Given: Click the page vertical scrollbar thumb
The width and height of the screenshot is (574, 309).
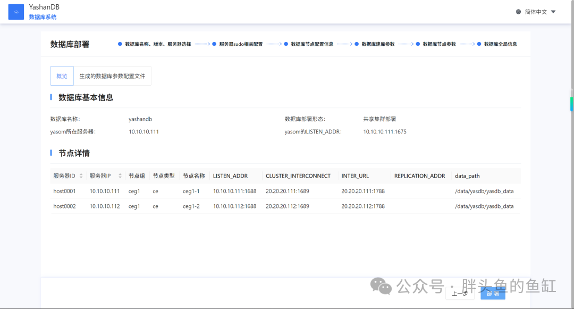Looking at the screenshot, I should pos(571,104).
